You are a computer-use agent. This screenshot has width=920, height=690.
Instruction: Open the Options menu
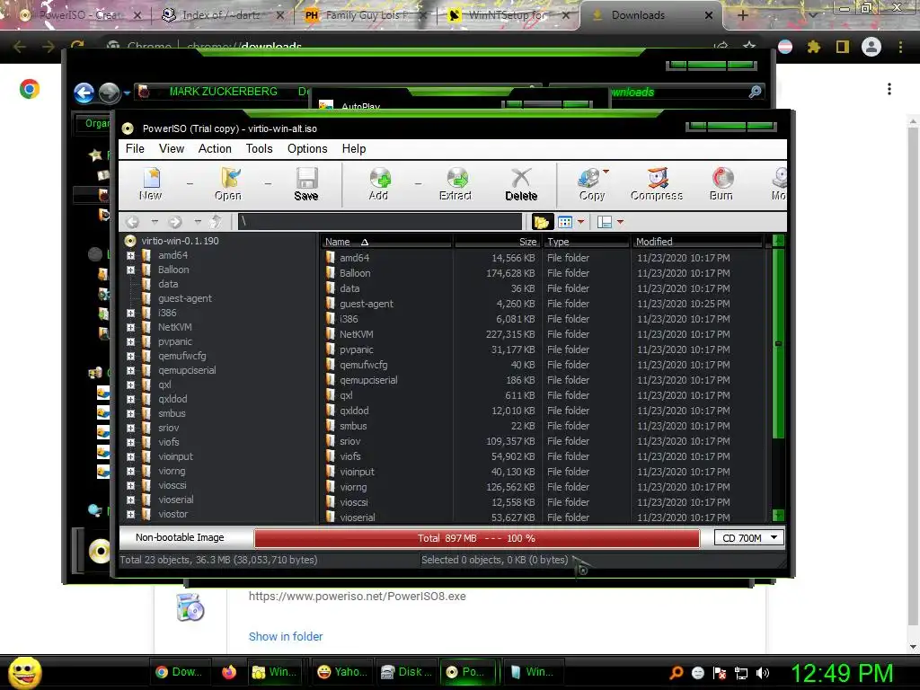[x=307, y=149]
